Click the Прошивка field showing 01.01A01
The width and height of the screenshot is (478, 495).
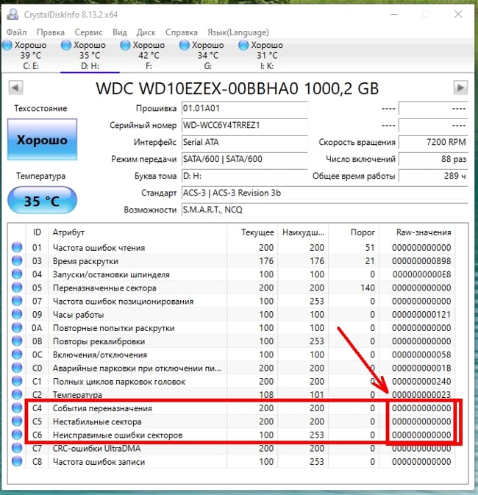pyautogui.click(x=245, y=109)
